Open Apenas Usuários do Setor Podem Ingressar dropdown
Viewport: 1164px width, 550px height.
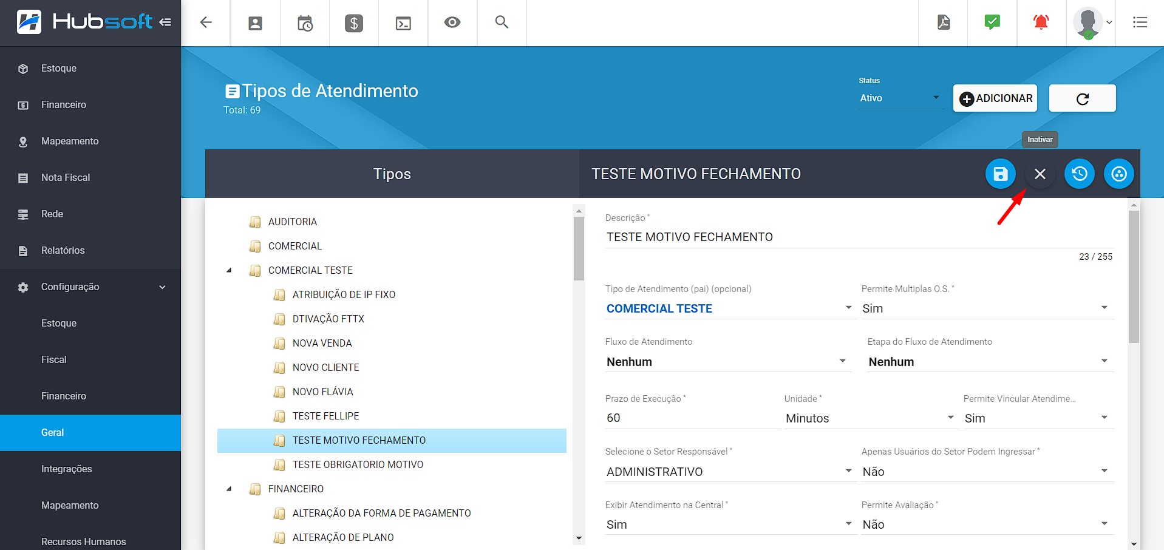(987, 472)
